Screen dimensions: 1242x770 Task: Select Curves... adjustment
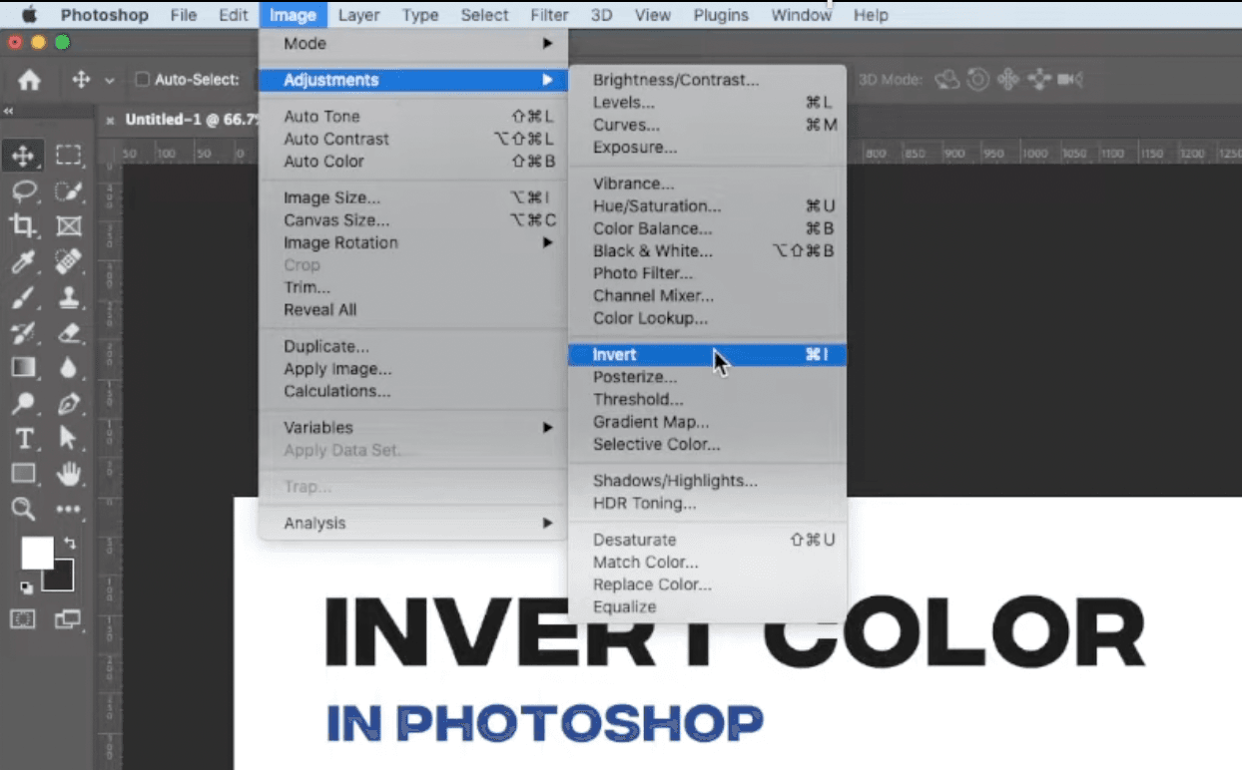click(707, 125)
